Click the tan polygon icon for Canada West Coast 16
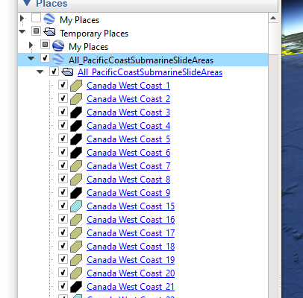 (x=76, y=220)
